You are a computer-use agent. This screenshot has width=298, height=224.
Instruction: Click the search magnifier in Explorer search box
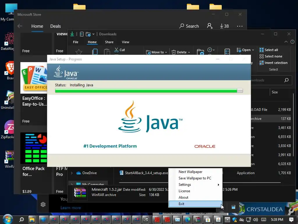point(286,80)
